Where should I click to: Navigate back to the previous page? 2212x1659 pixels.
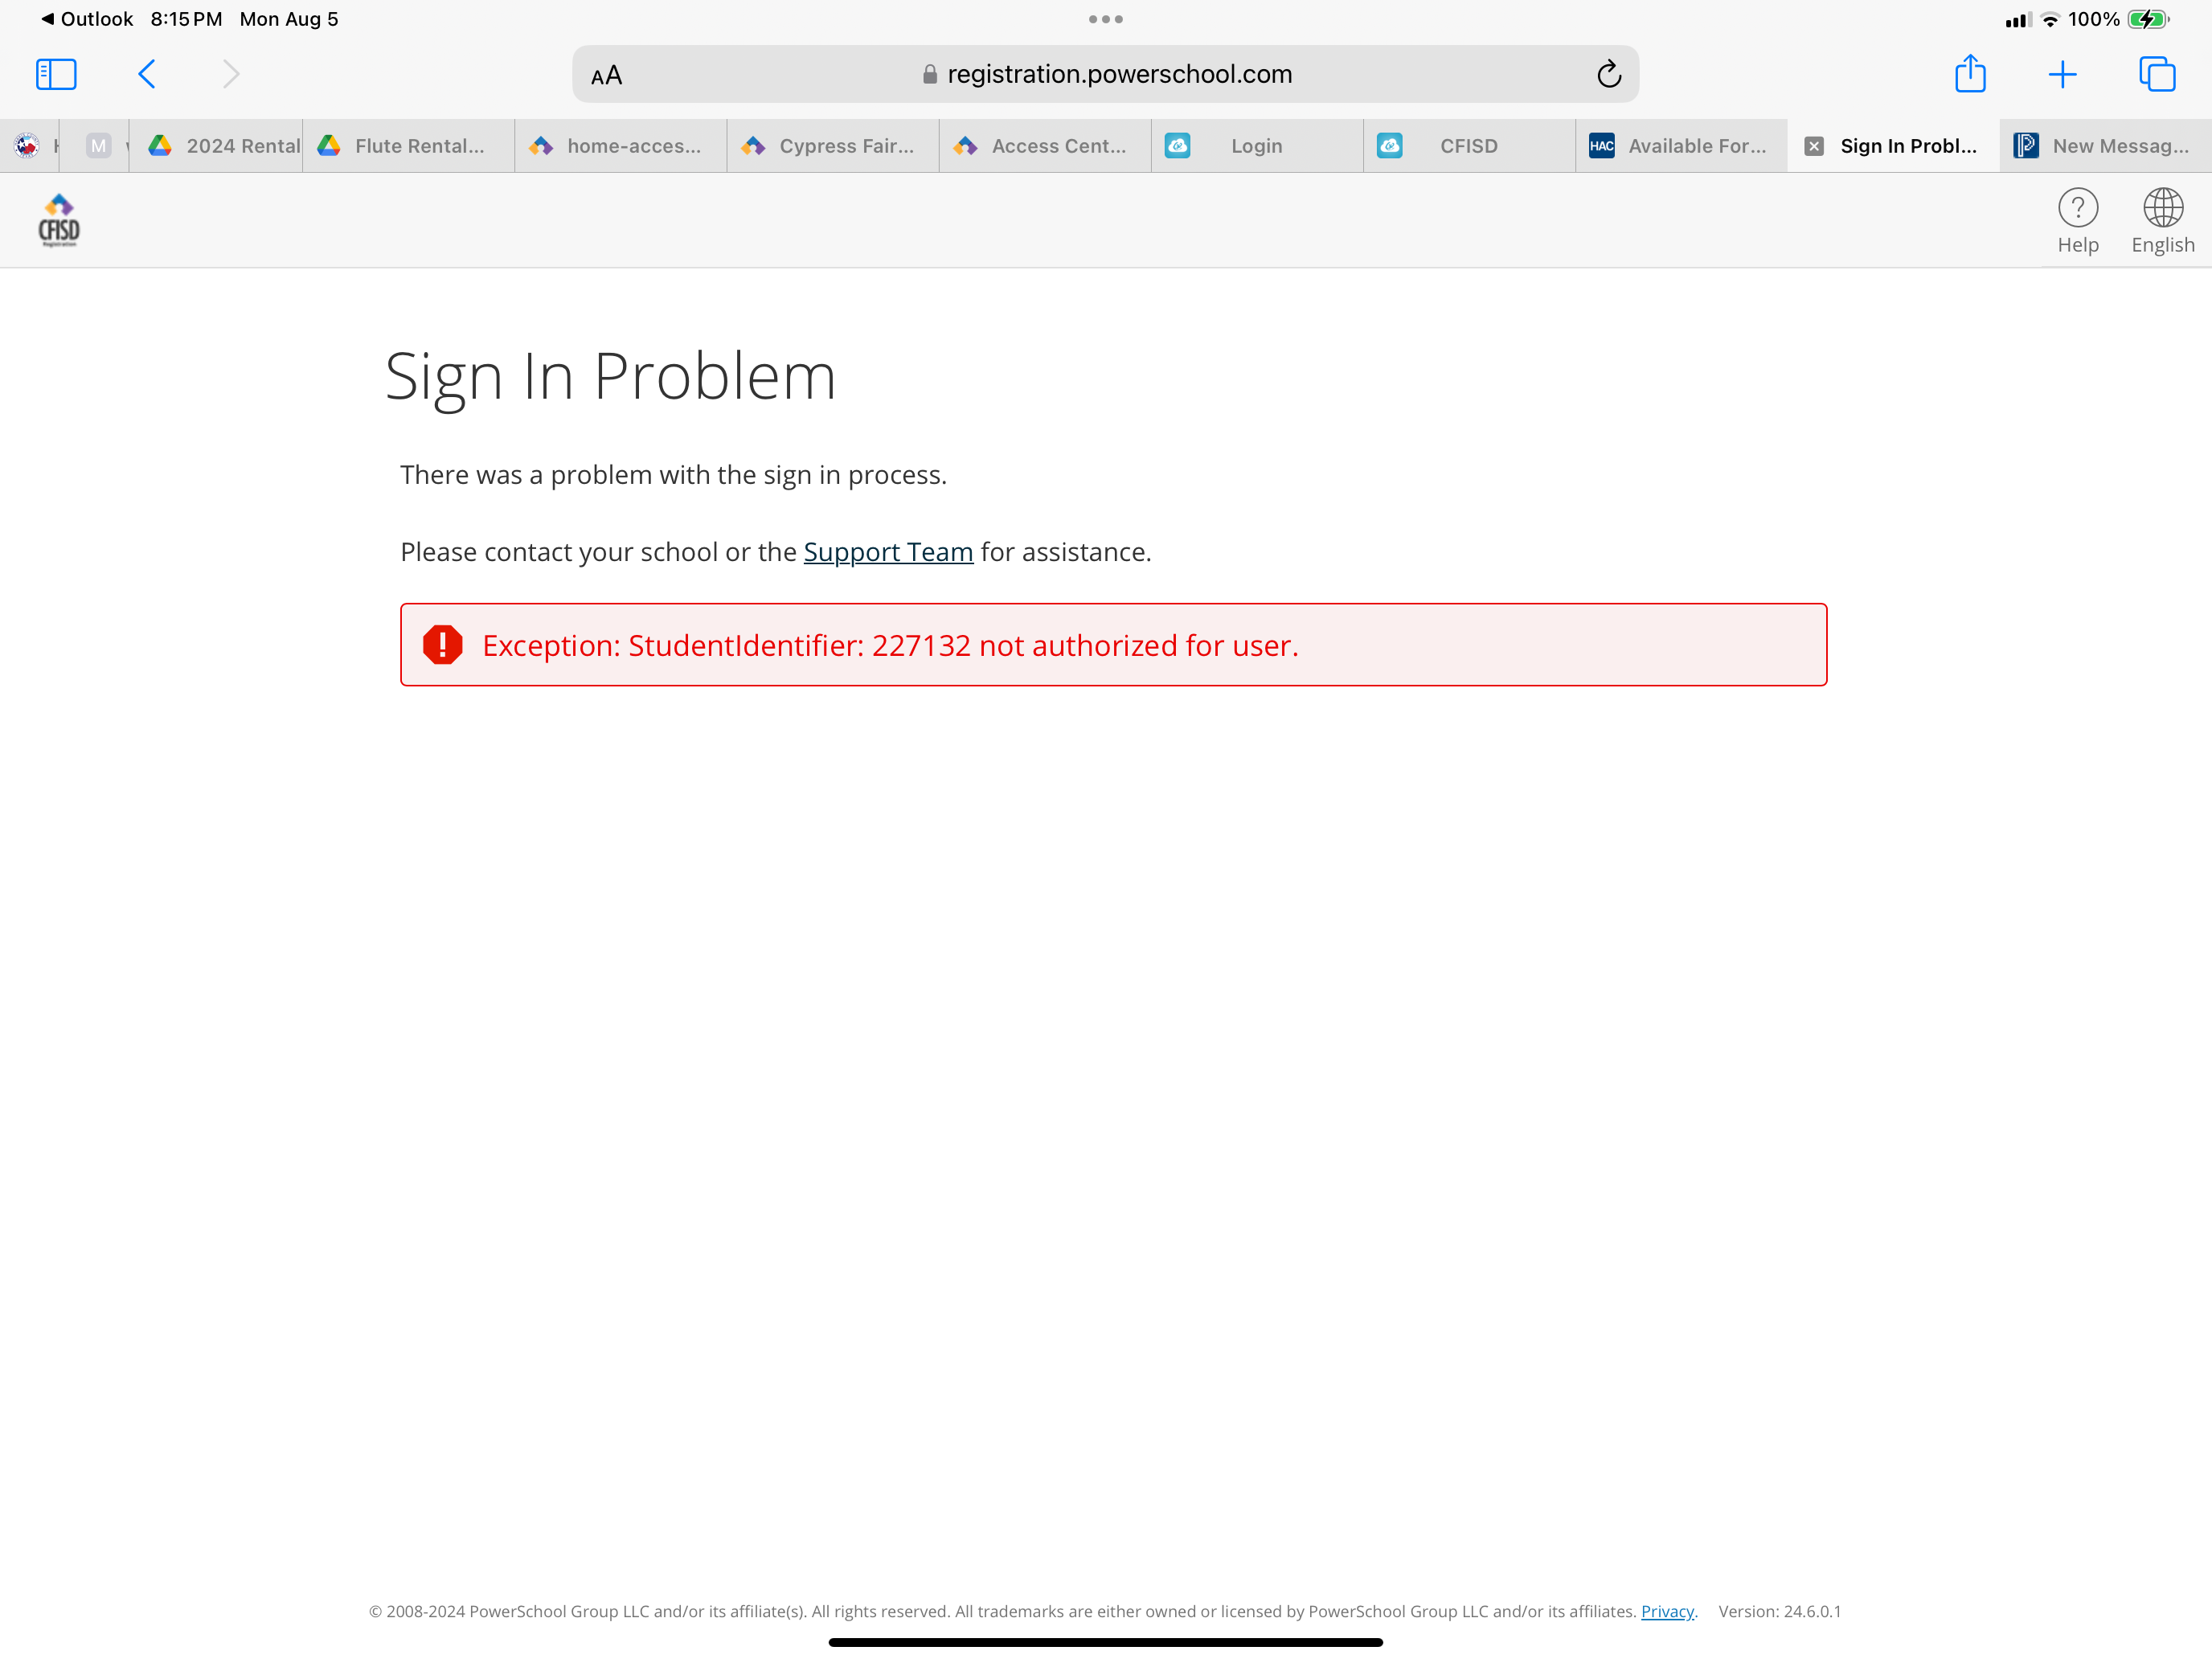click(146, 73)
